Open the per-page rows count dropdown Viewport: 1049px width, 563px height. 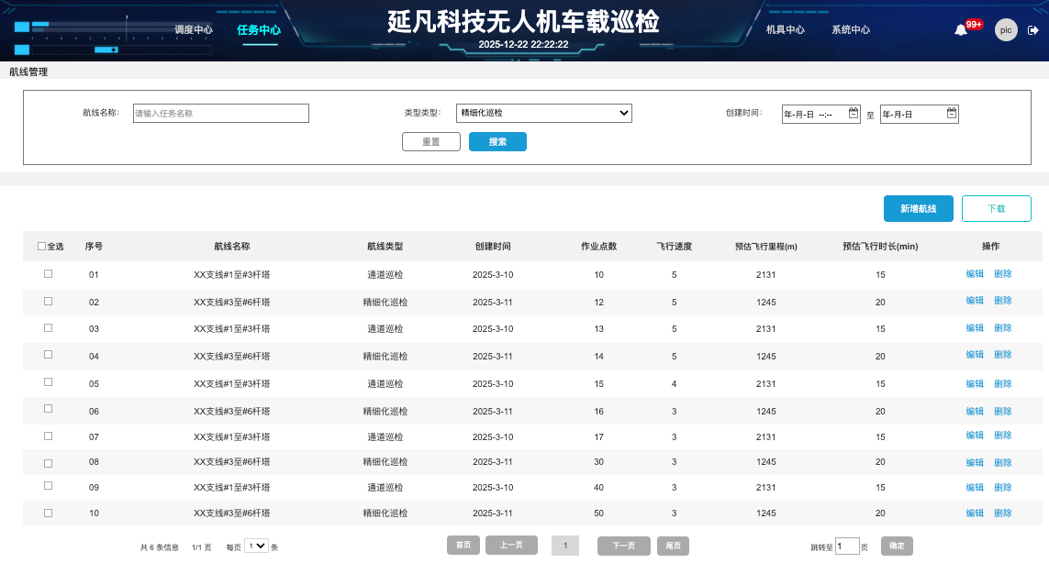click(x=256, y=546)
